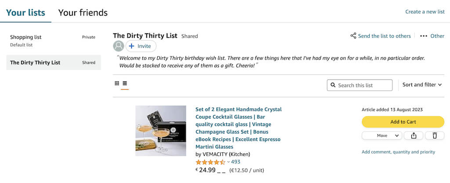Click the profile avatar icon

click(x=119, y=46)
